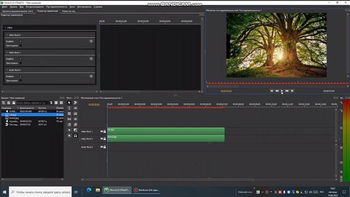Click New item icon in Project panel

coord(4,103)
